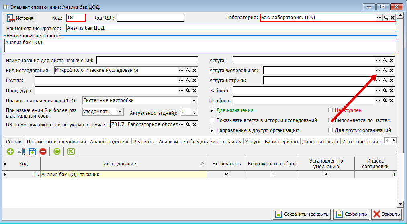Add a new row with green plus icon
This screenshot has height=224, width=407.
click(x=10, y=151)
